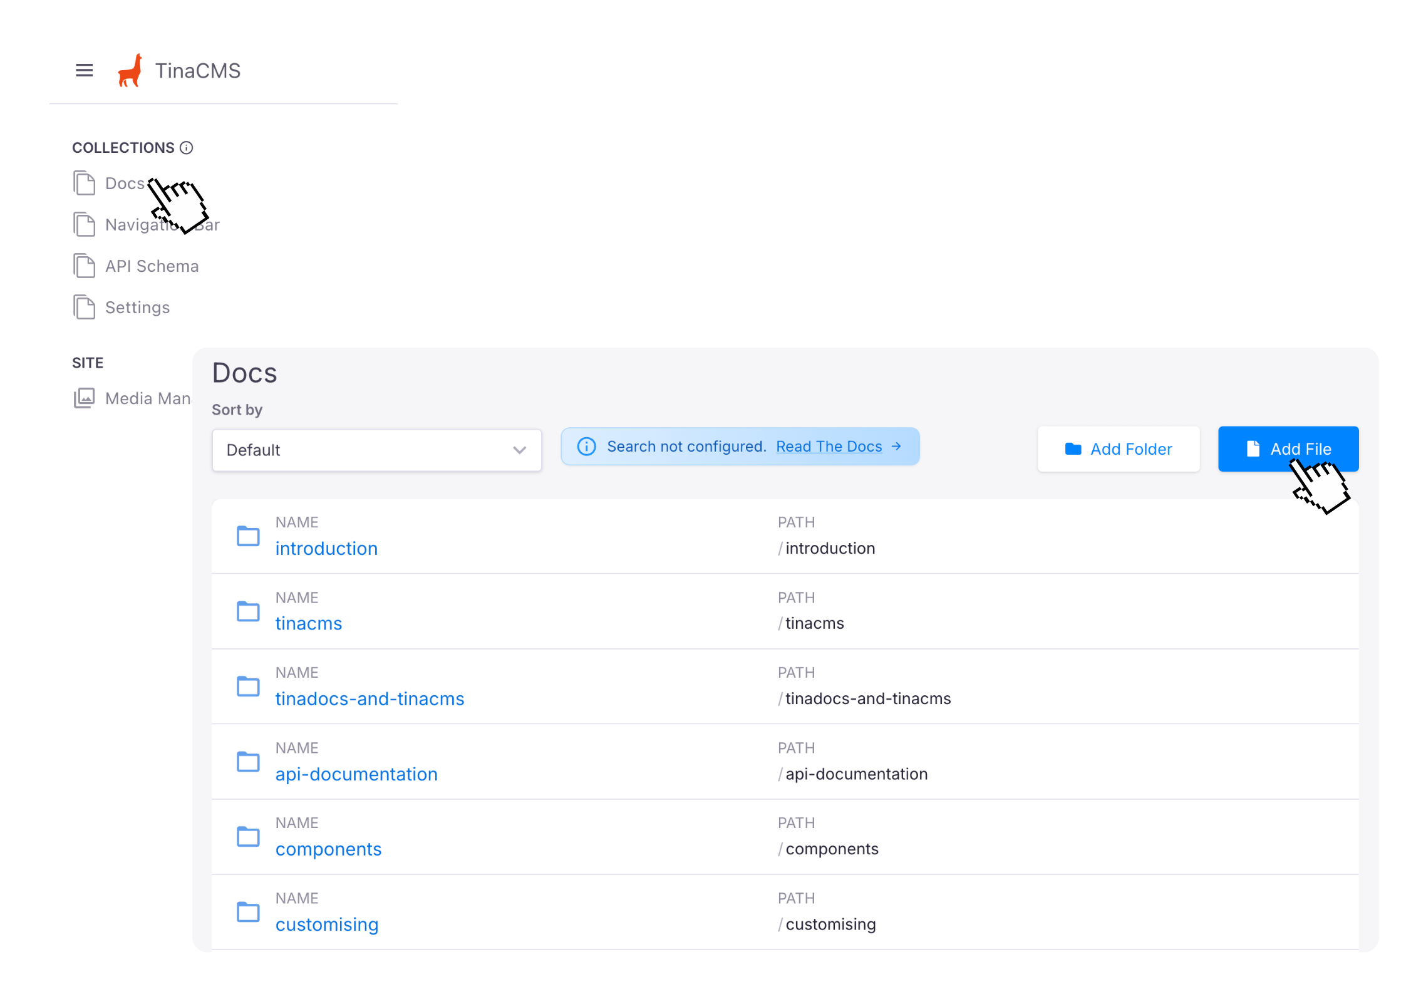The width and height of the screenshot is (1406, 994).
Task: Click the Sort by dropdown chevron
Action: (x=519, y=450)
